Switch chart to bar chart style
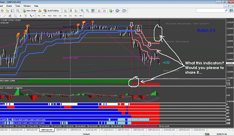 (x=66, y=11)
